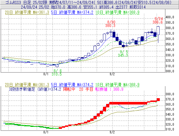Click the chart title bar ゴムRSS3 日足
The width and height of the screenshot is (179, 136).
(x=89, y=2)
